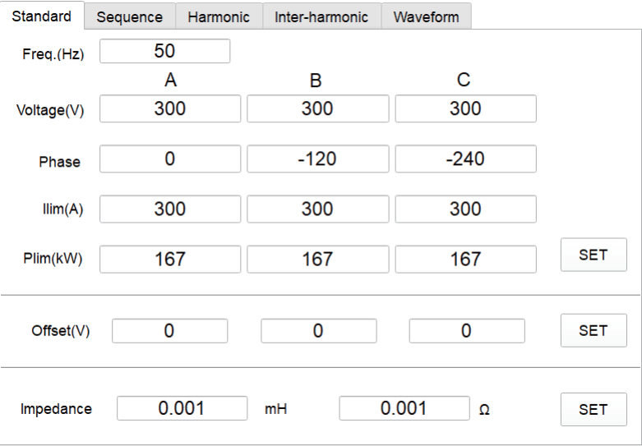This screenshot has width=642, height=446.
Task: Click the Phase field showing -120
Action: click(x=317, y=159)
